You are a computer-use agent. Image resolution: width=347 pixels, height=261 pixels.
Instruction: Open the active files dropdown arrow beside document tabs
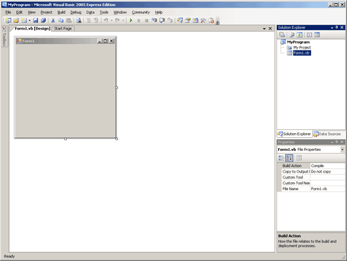click(264, 29)
